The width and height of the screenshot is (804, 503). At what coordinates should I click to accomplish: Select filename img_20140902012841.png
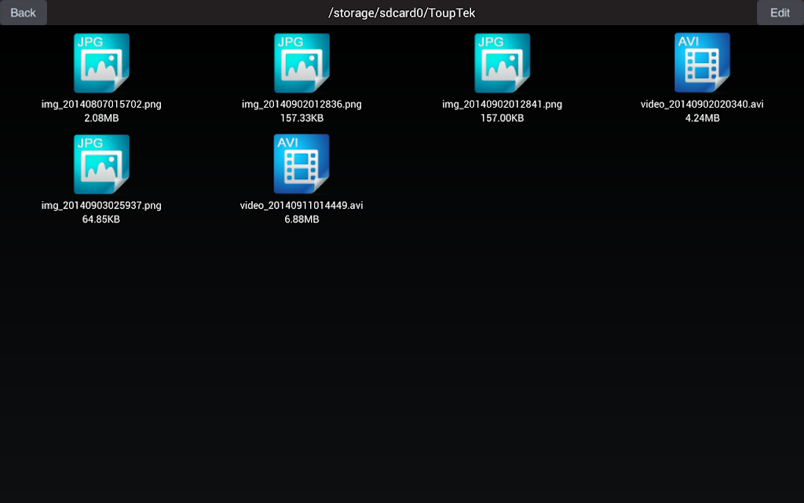502,105
